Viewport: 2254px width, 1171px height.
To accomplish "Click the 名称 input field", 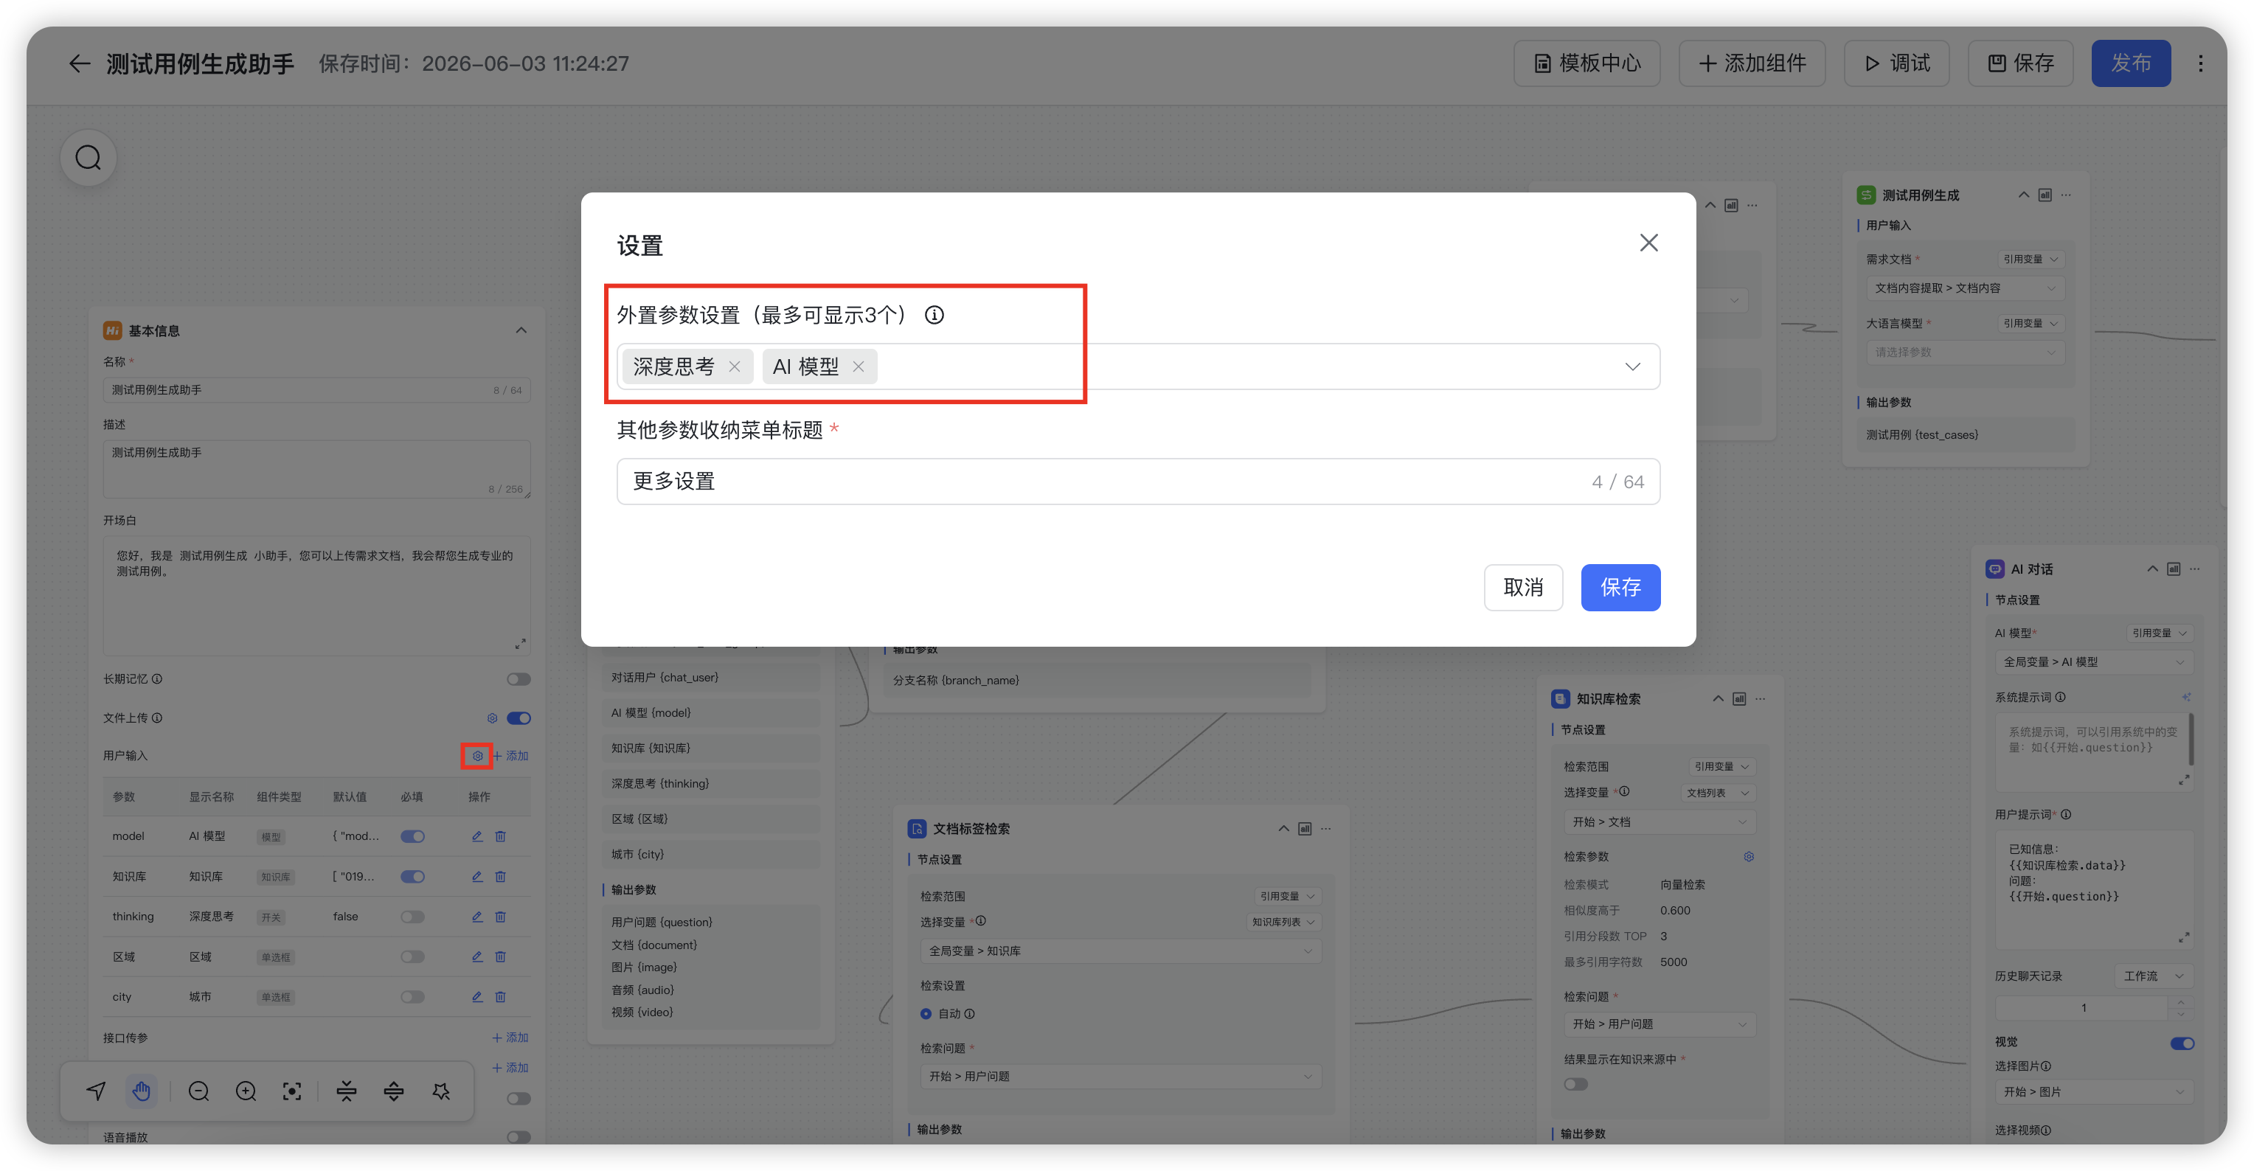I will (x=316, y=390).
